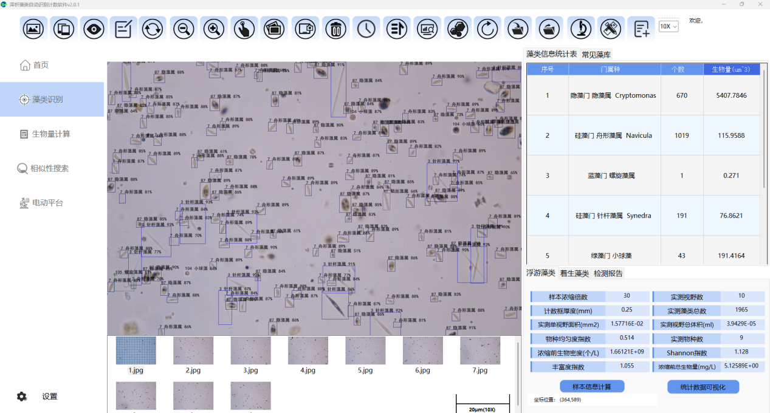Select the hand pointer tool icon
Screen dimensions: 770x413
point(244,29)
